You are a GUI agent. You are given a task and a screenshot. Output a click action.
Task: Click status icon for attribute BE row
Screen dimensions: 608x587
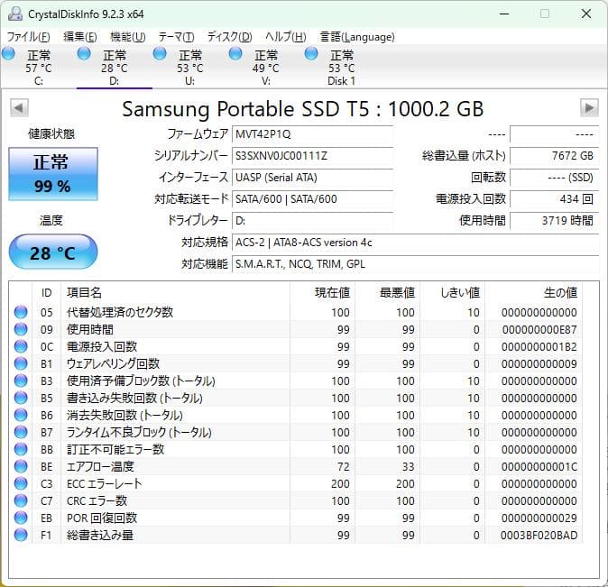[21, 466]
